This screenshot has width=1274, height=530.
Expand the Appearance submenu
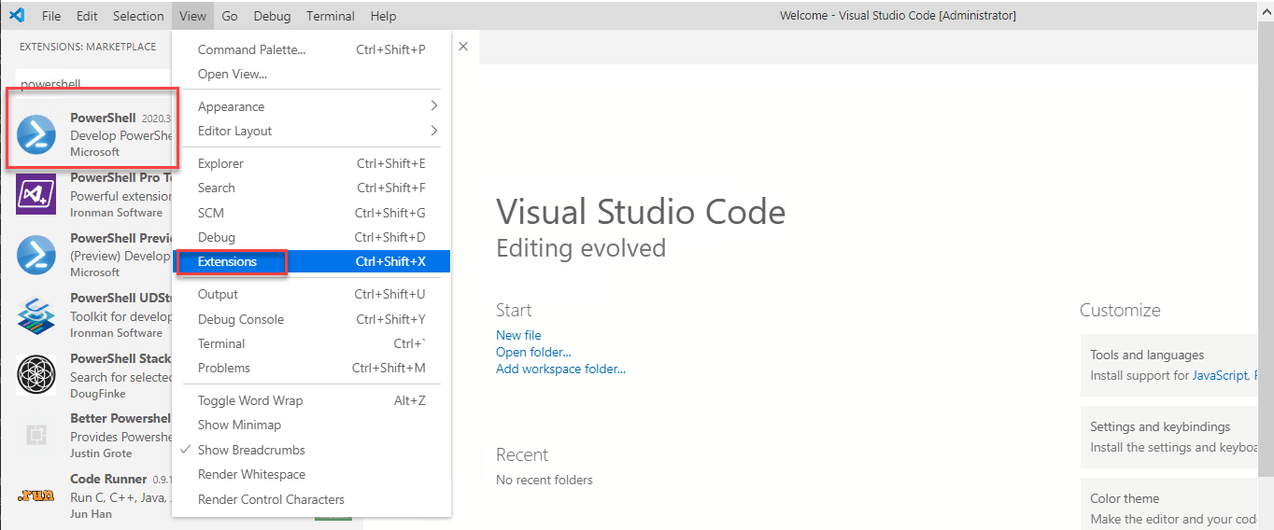point(311,106)
